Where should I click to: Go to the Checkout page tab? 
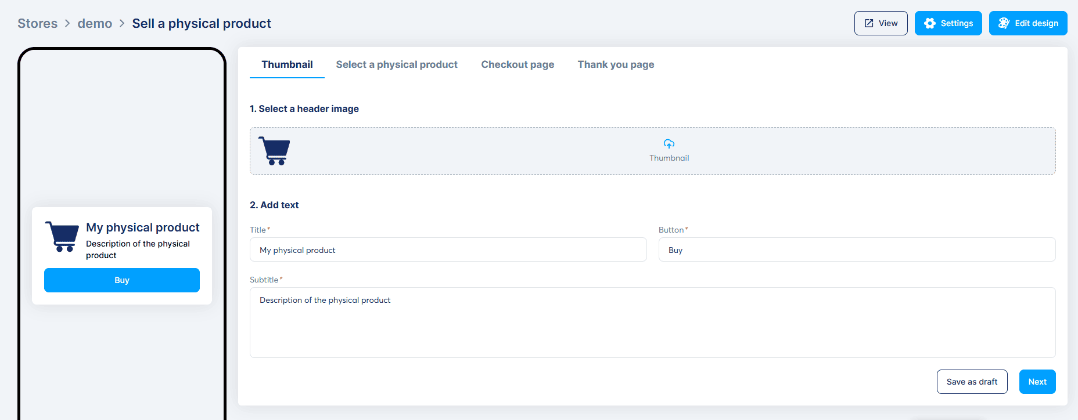[x=518, y=64]
